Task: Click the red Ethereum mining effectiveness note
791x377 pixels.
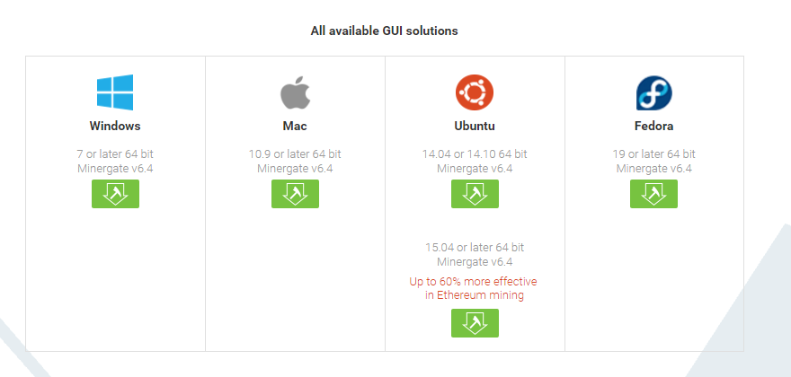Action: (474, 288)
